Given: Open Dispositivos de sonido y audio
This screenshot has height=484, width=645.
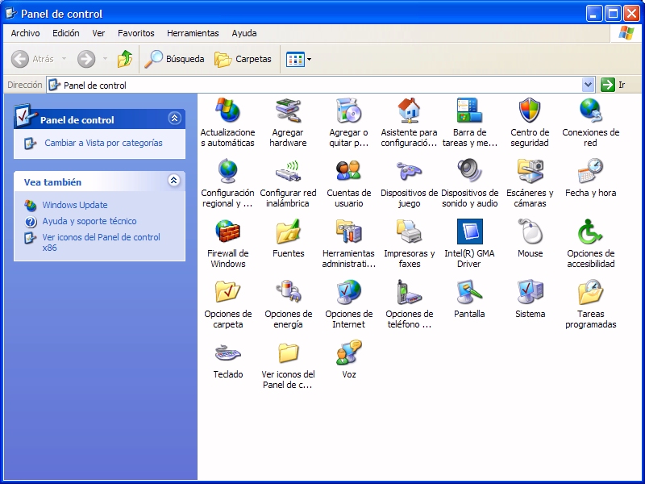Looking at the screenshot, I should (469, 171).
